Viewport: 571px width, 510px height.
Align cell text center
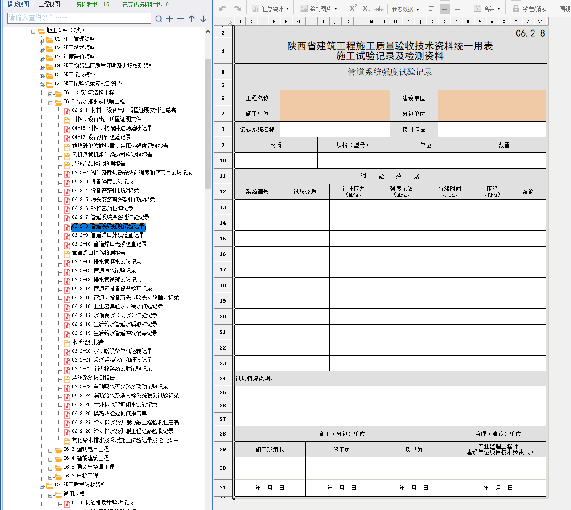444,8
